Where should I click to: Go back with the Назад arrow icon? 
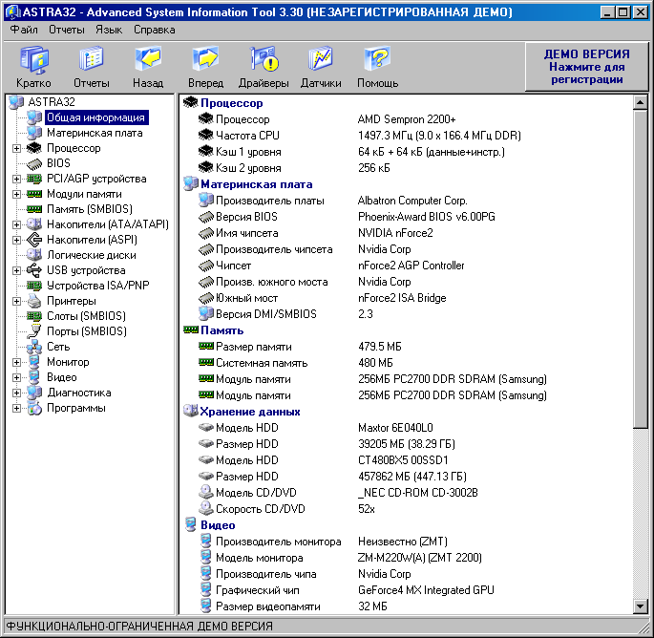[x=148, y=58]
